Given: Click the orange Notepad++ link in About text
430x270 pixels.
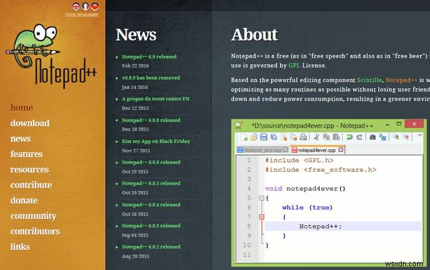Looking at the screenshot, I should tap(402, 80).
